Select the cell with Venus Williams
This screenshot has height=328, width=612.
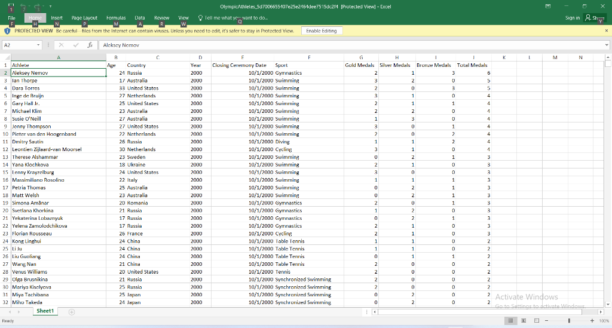pos(59,272)
